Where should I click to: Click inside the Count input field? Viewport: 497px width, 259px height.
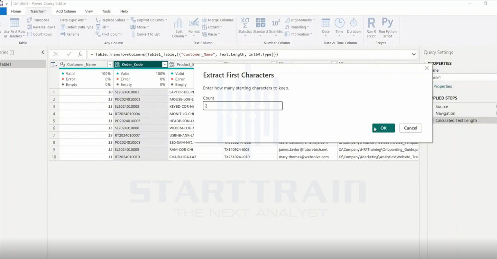pyautogui.click(x=242, y=106)
